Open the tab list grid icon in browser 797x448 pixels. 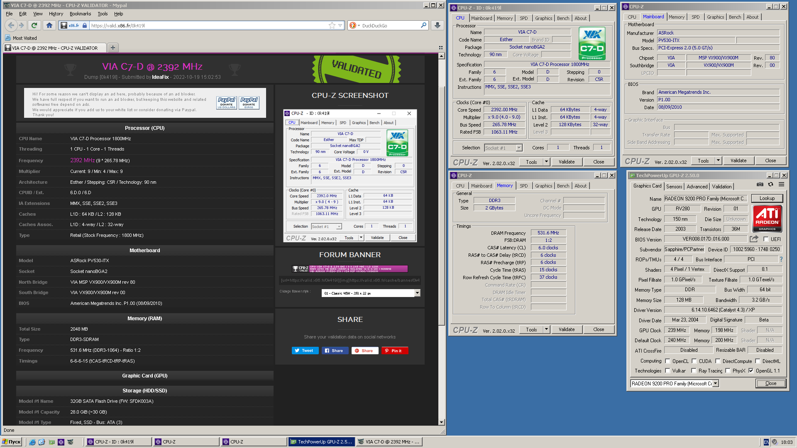(x=441, y=48)
